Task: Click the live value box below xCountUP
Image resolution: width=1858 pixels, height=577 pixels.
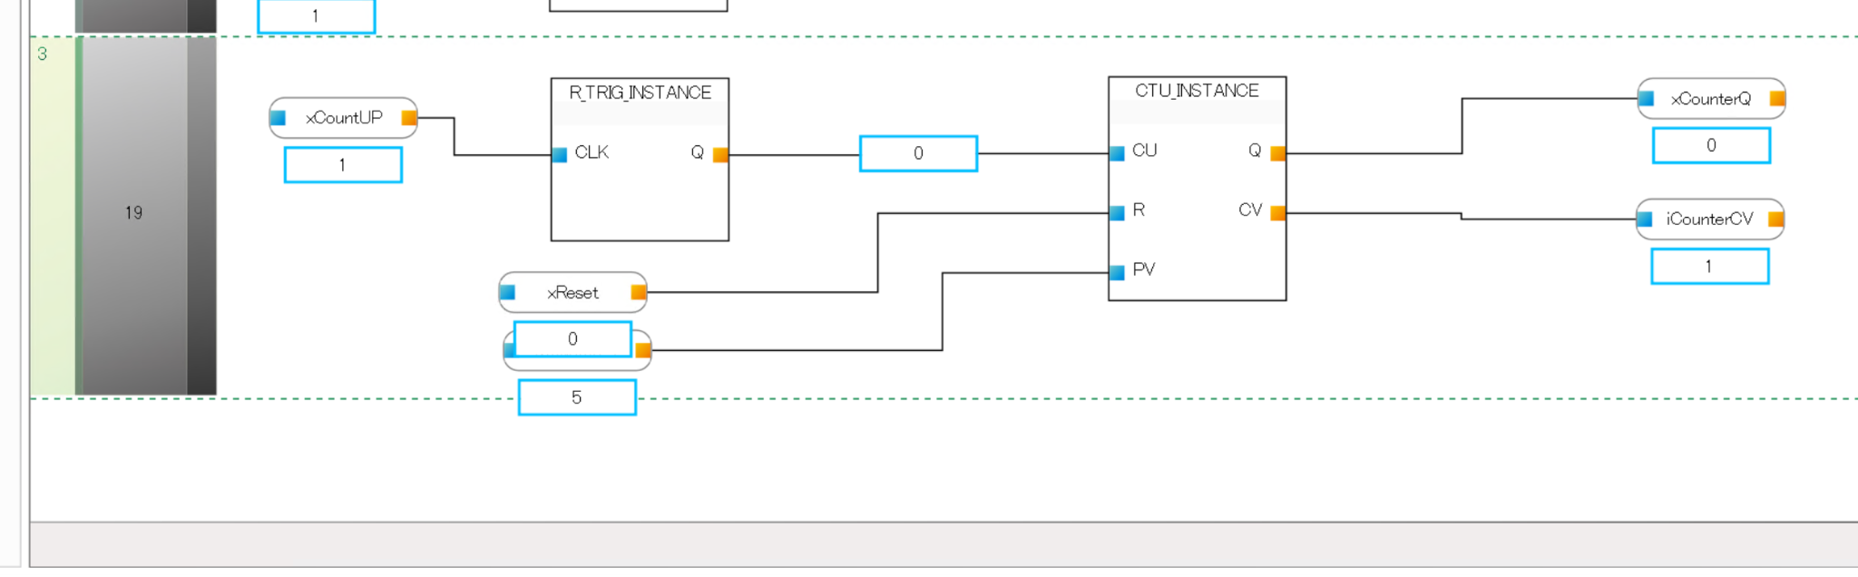Action: [x=343, y=165]
